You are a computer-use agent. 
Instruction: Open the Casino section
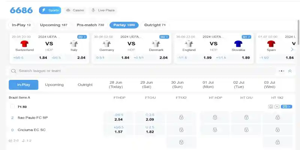coord(75,10)
